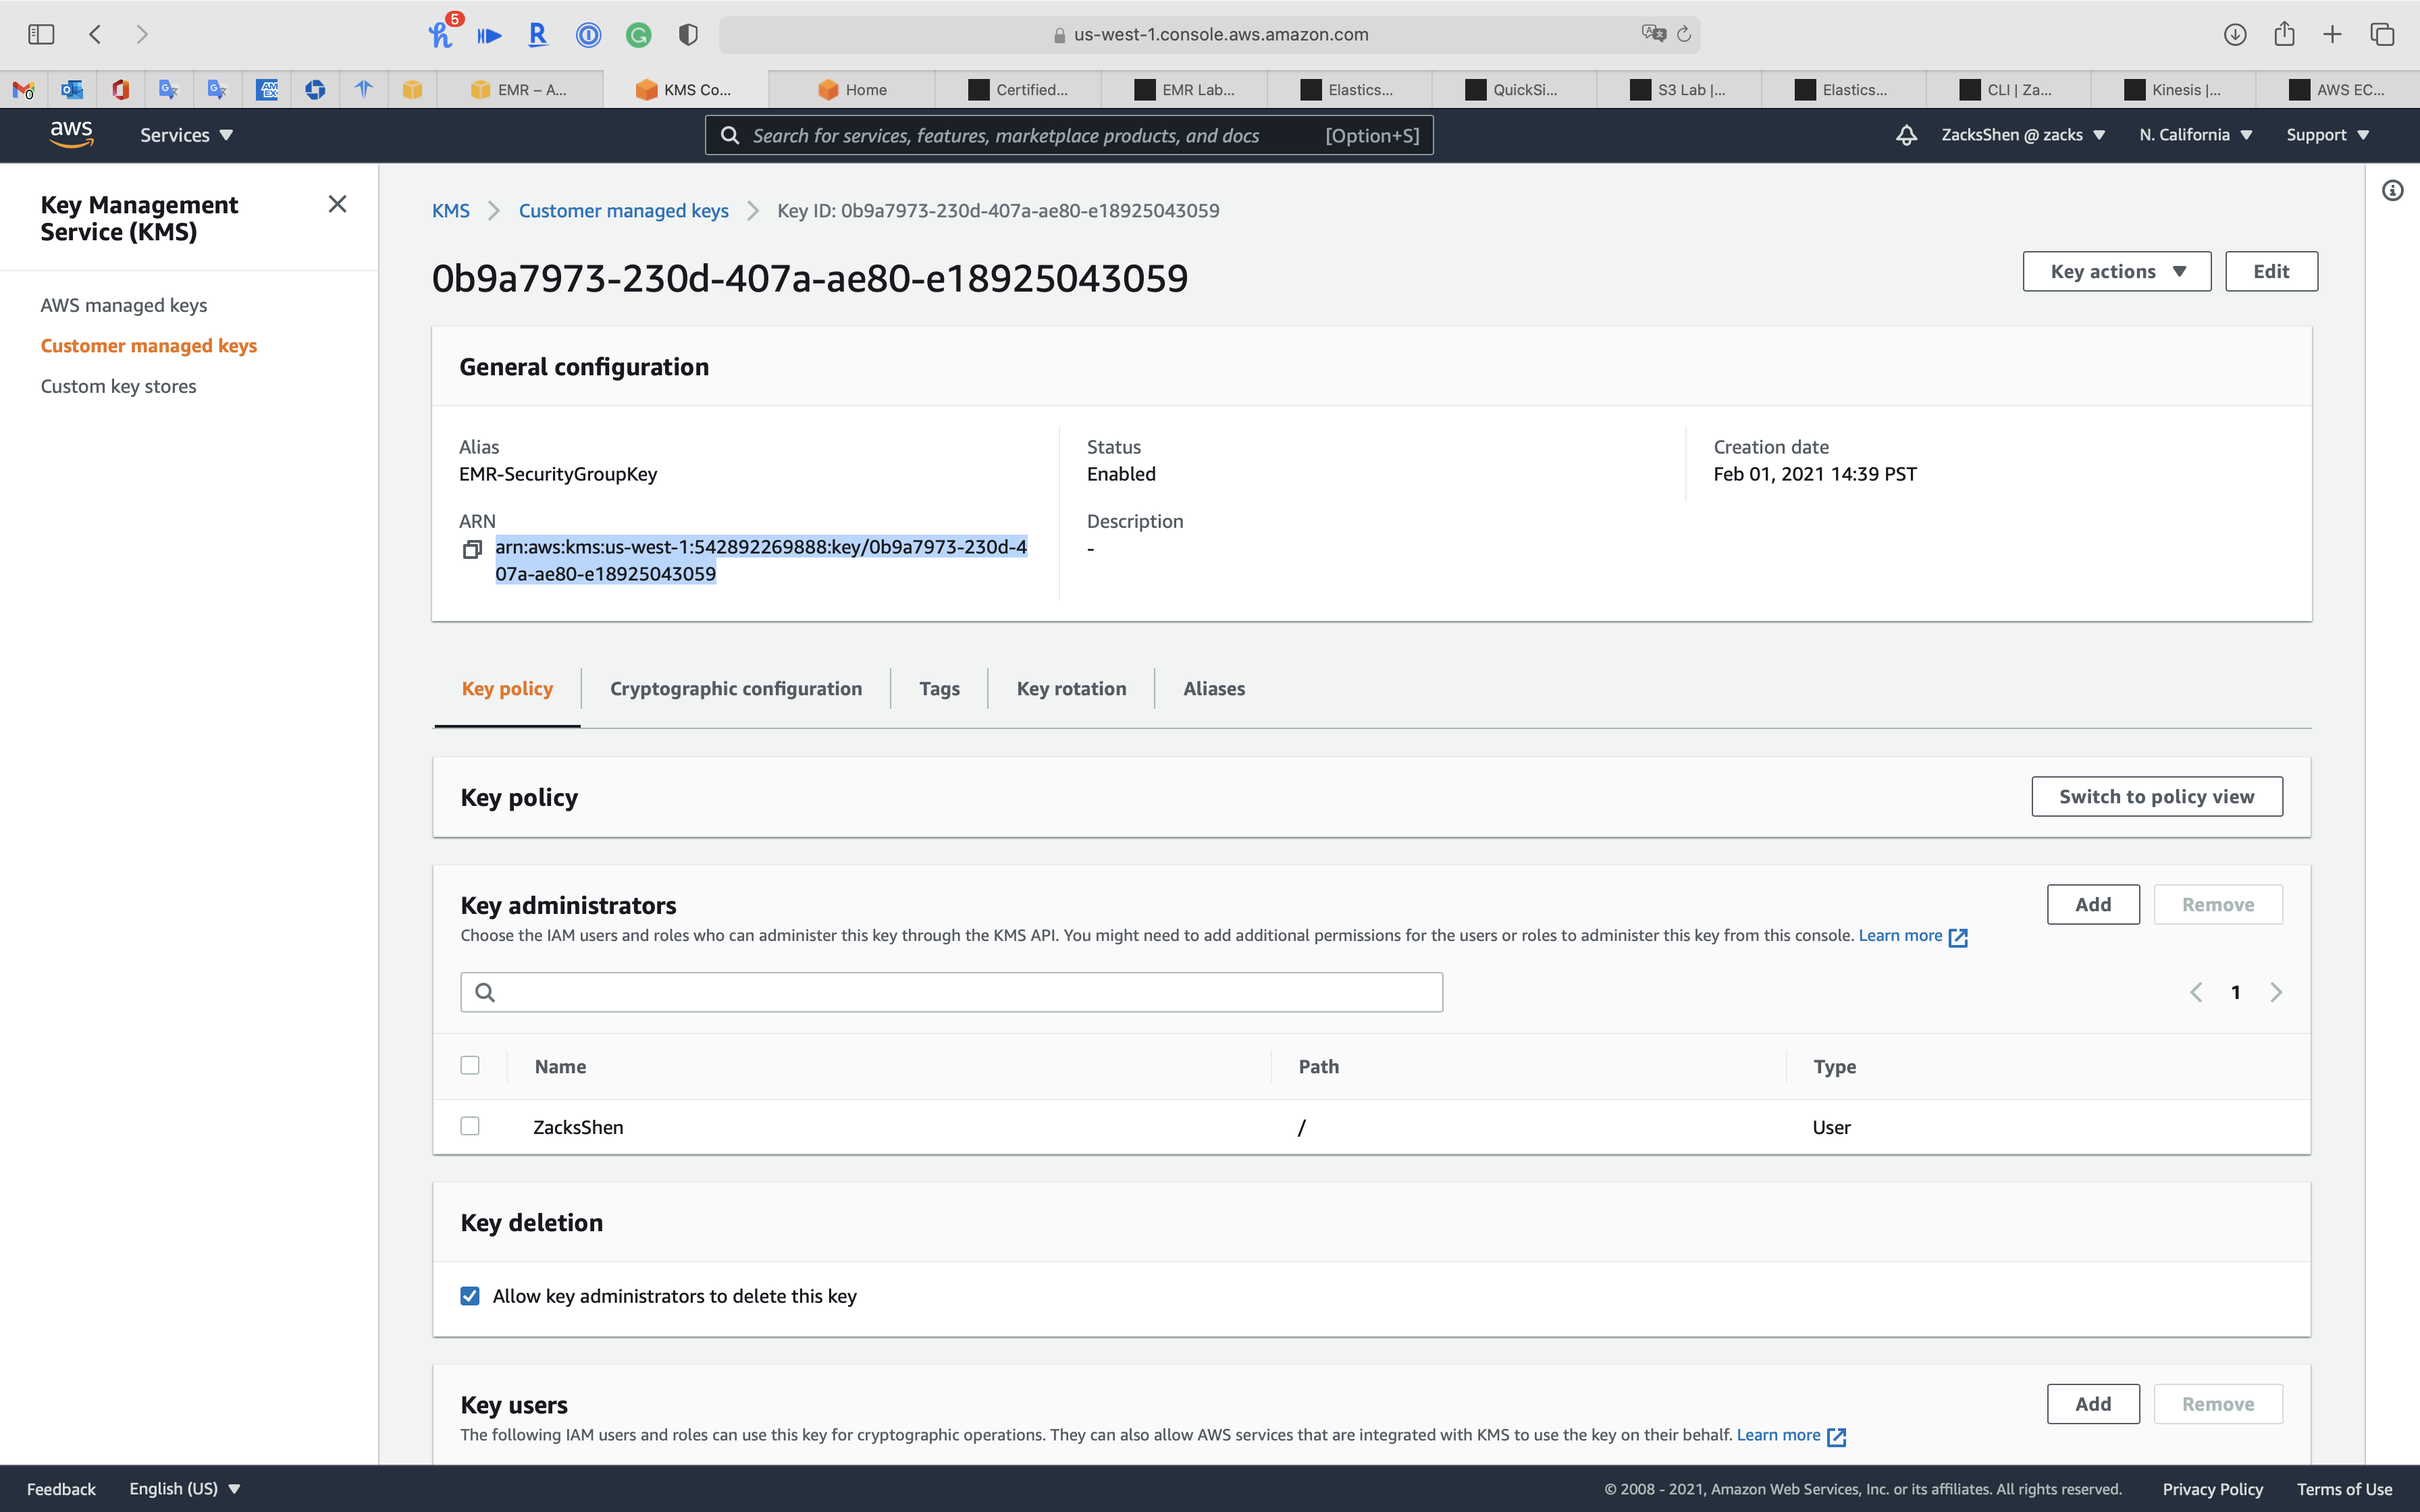Screen dimensions: 2420x1512
Task: Open the info panel icon
Action: [x=2392, y=190]
